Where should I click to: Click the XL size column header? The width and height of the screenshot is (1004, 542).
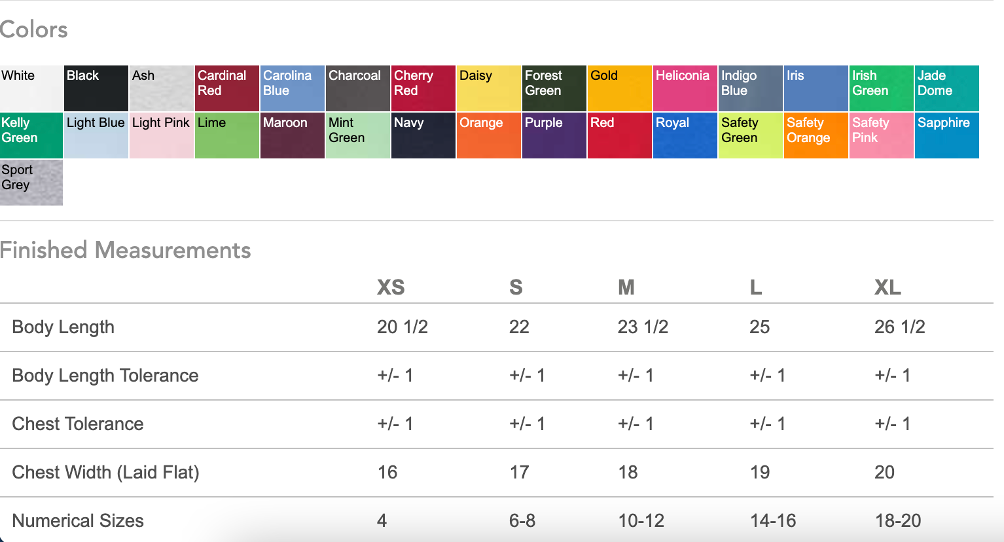887,287
